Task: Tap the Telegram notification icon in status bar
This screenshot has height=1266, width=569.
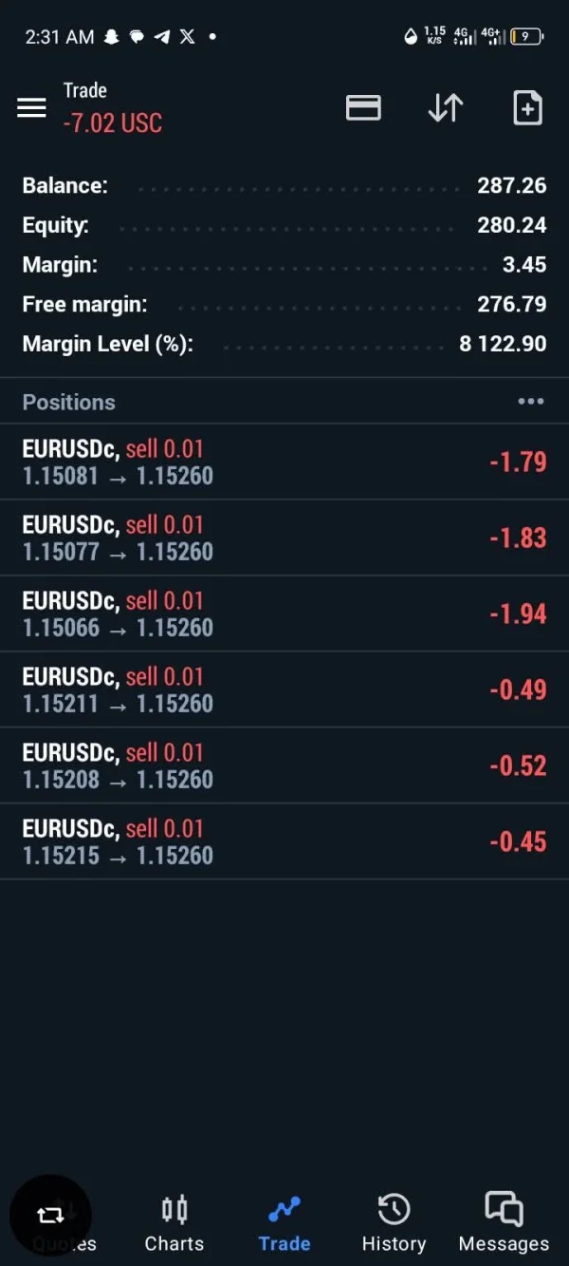Action: point(162,37)
